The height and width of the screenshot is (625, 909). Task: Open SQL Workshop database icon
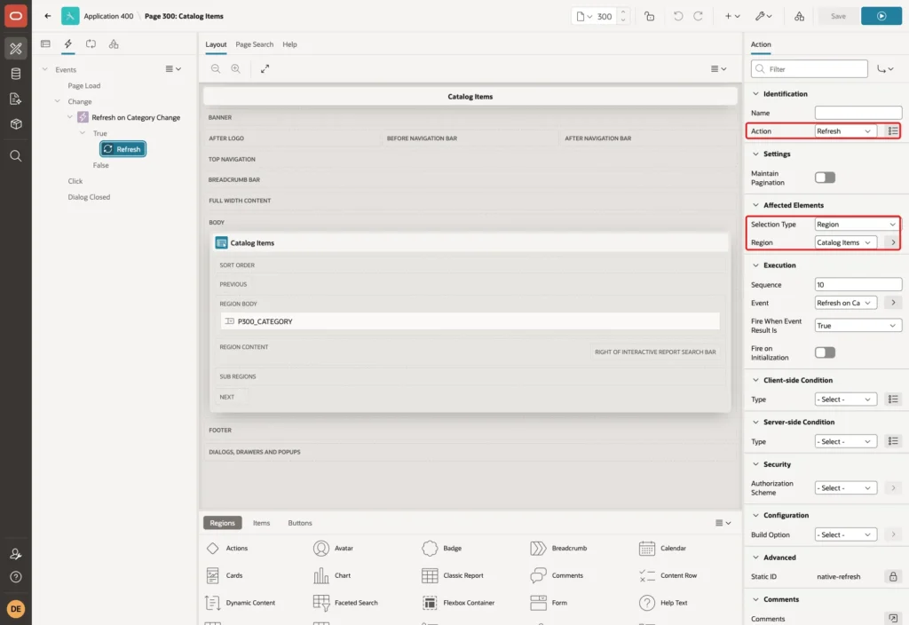coord(16,74)
